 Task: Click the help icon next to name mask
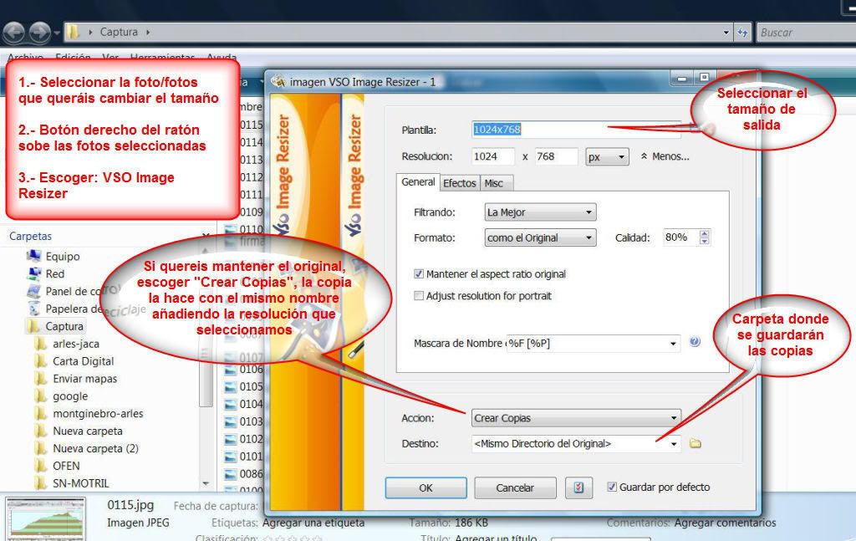[x=695, y=342]
